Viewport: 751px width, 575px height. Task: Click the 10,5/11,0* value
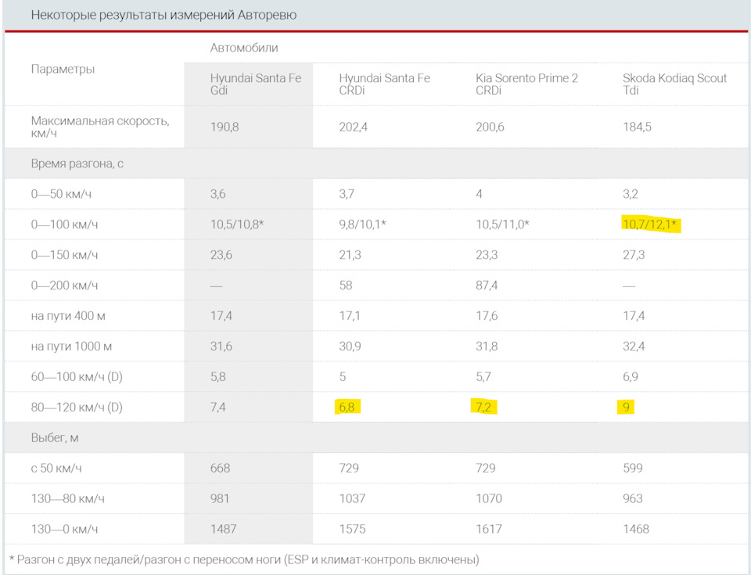click(x=502, y=225)
